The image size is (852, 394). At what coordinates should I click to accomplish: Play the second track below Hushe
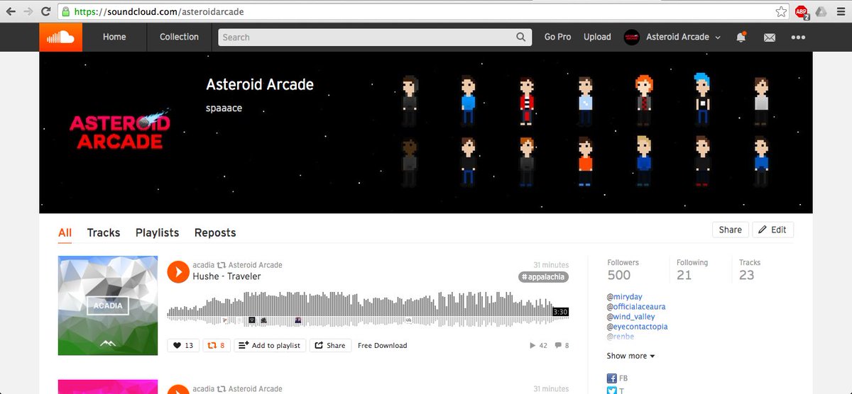(x=177, y=389)
